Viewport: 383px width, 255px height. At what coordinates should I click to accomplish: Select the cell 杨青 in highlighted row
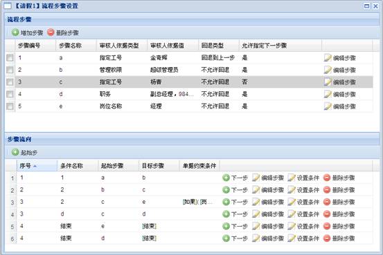tap(156, 82)
